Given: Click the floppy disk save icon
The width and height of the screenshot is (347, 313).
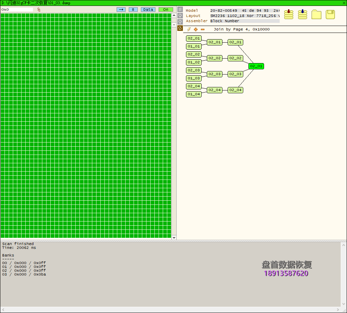Looking at the screenshot, I should 330,14.
